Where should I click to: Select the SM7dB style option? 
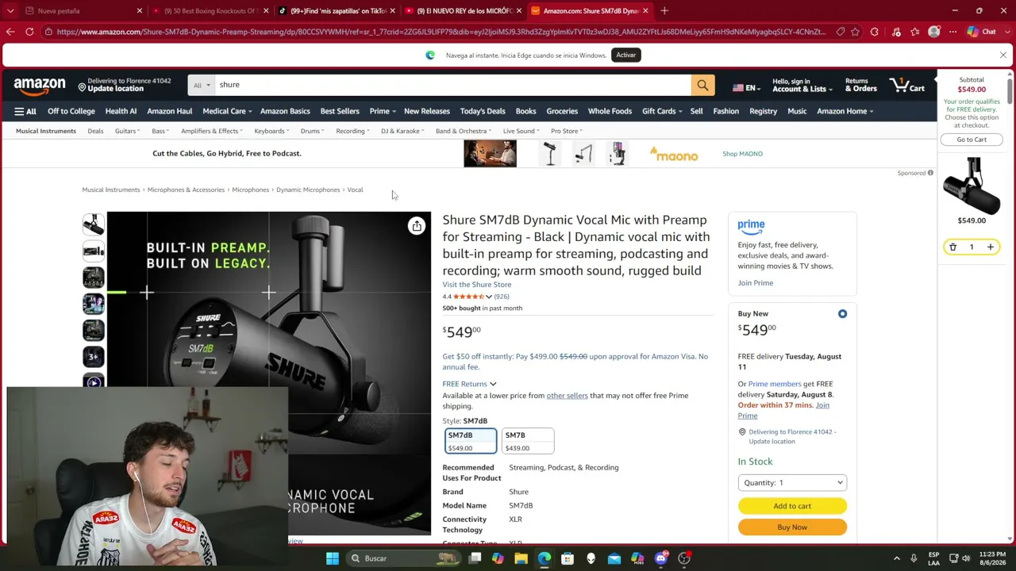click(471, 441)
